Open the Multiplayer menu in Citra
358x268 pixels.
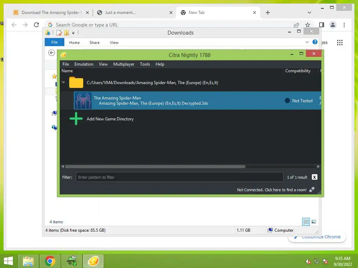point(124,64)
